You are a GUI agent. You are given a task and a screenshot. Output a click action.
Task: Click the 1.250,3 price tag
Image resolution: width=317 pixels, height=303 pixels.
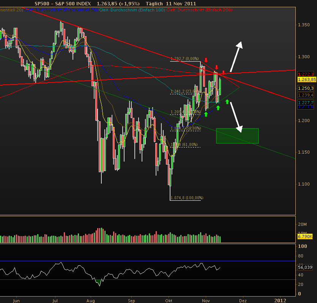[x=306, y=88]
